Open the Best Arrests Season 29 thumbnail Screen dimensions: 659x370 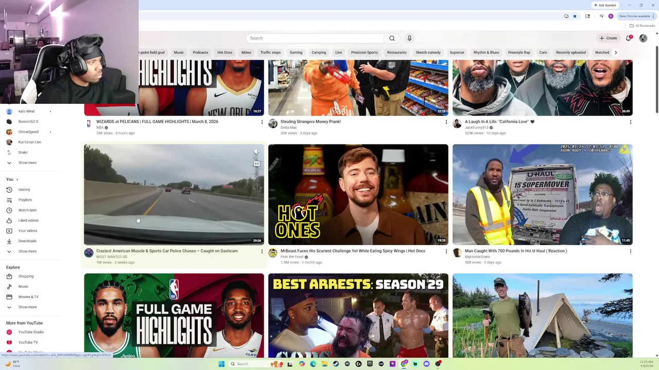pos(358,316)
